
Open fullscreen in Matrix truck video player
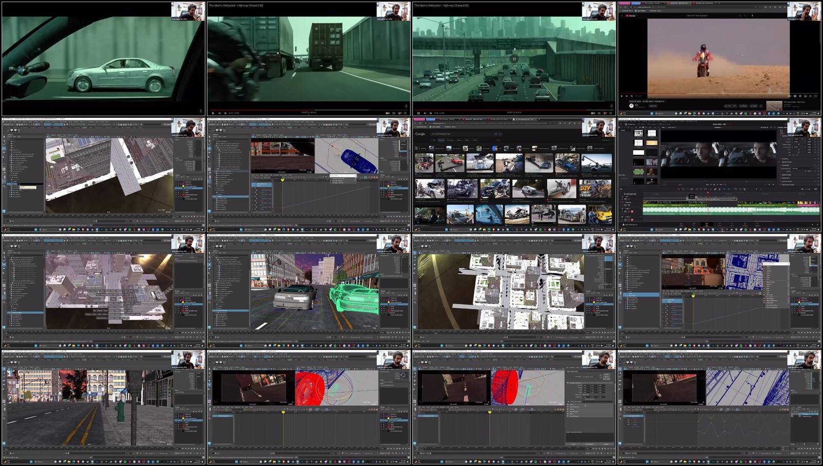(x=405, y=113)
